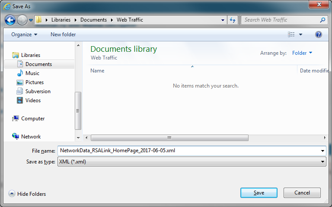
Task: Sort by the Date modified column header
Action: point(314,71)
